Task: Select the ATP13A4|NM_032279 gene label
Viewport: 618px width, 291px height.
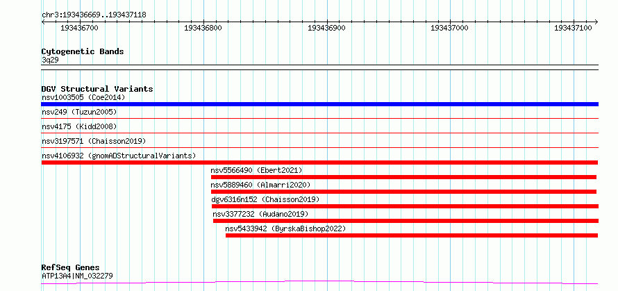Action: [x=77, y=276]
